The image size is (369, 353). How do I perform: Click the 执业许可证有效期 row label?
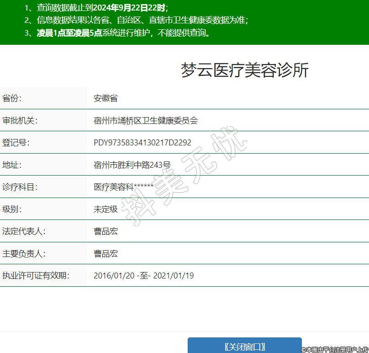(x=36, y=276)
